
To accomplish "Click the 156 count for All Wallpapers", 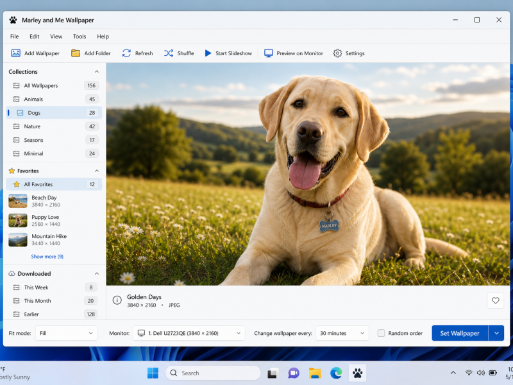I will point(91,85).
